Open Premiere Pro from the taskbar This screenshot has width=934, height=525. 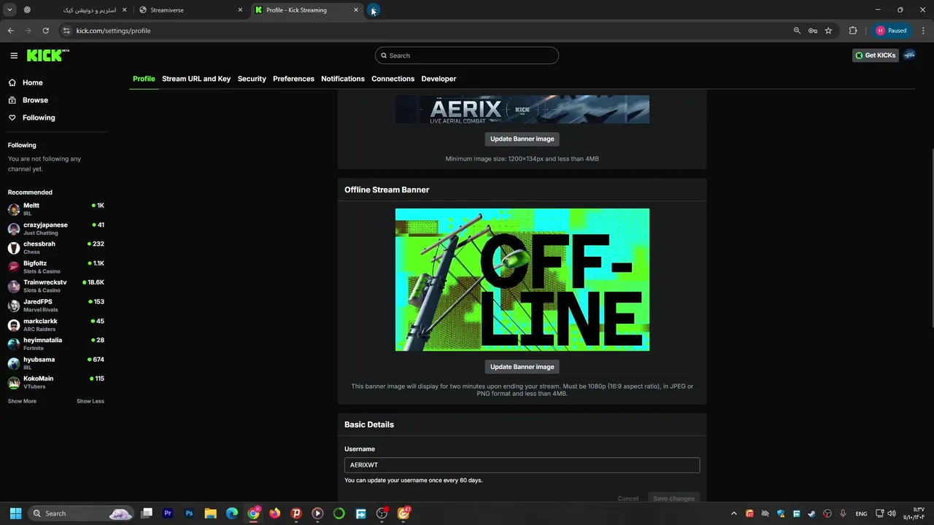point(168,513)
